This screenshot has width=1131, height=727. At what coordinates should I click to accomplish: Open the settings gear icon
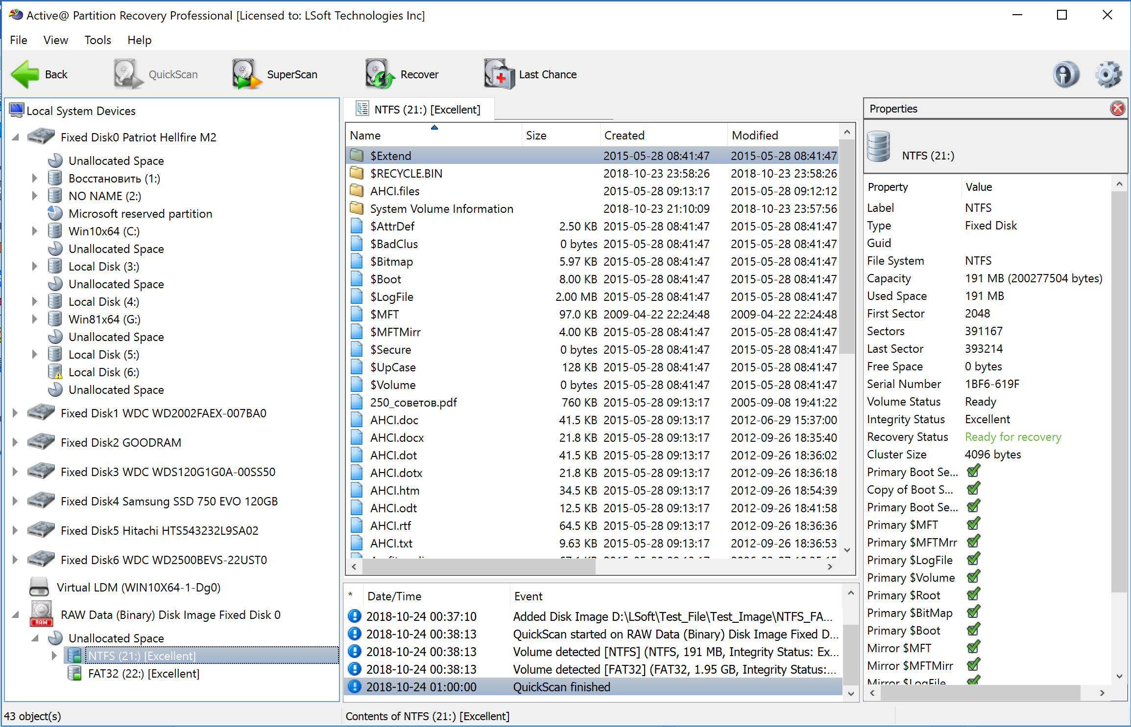(x=1107, y=74)
